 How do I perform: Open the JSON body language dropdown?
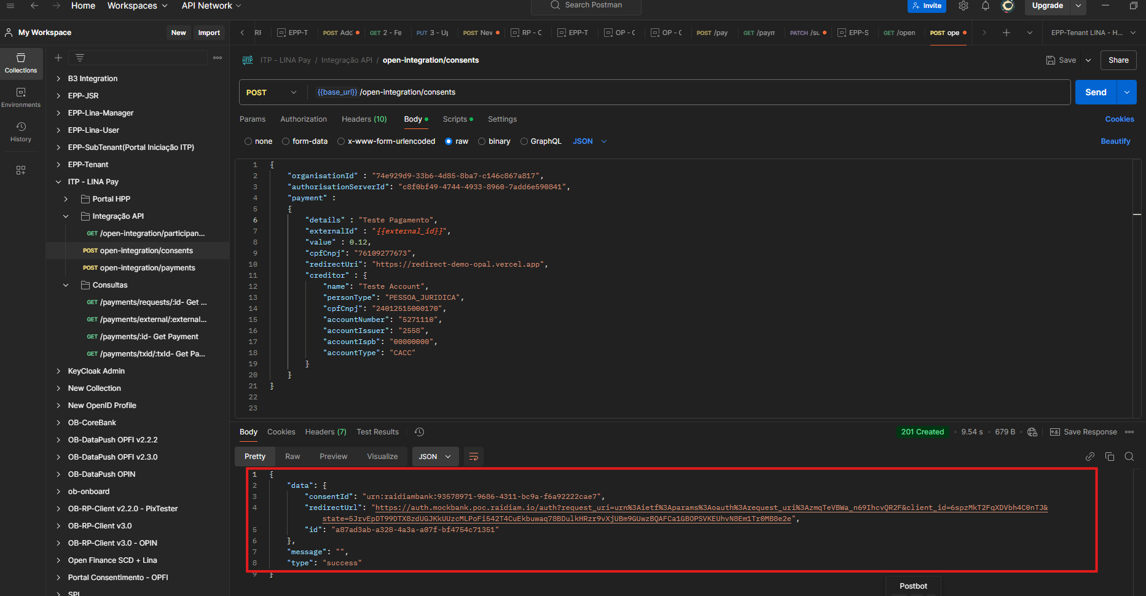pyautogui.click(x=590, y=141)
